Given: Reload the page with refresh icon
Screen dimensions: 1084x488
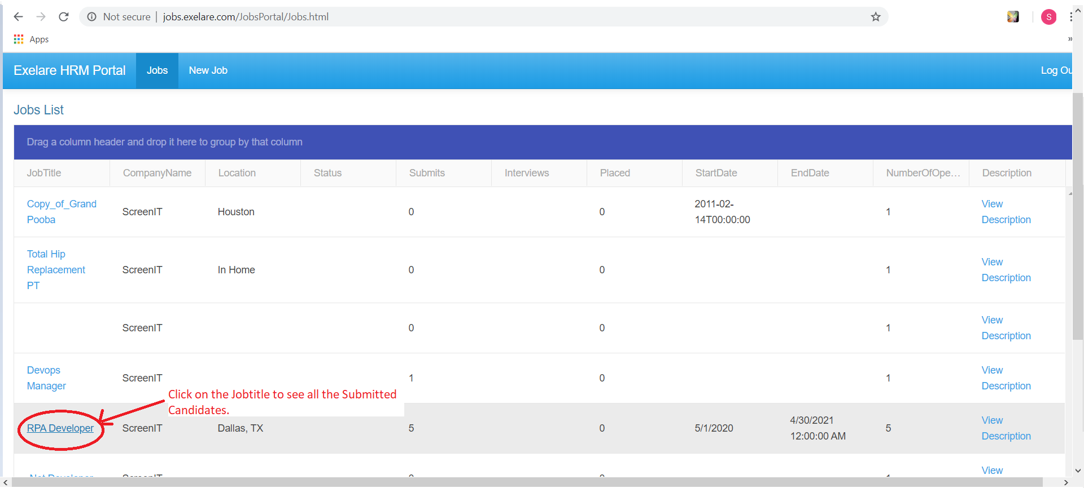Looking at the screenshot, I should tap(64, 17).
